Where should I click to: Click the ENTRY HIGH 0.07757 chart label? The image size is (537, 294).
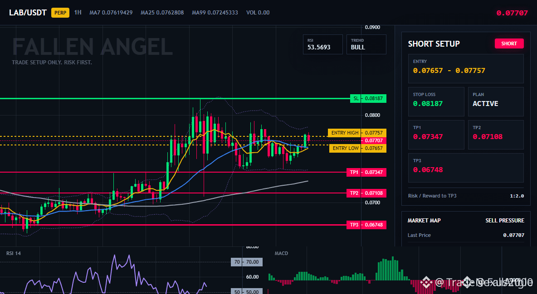click(357, 133)
